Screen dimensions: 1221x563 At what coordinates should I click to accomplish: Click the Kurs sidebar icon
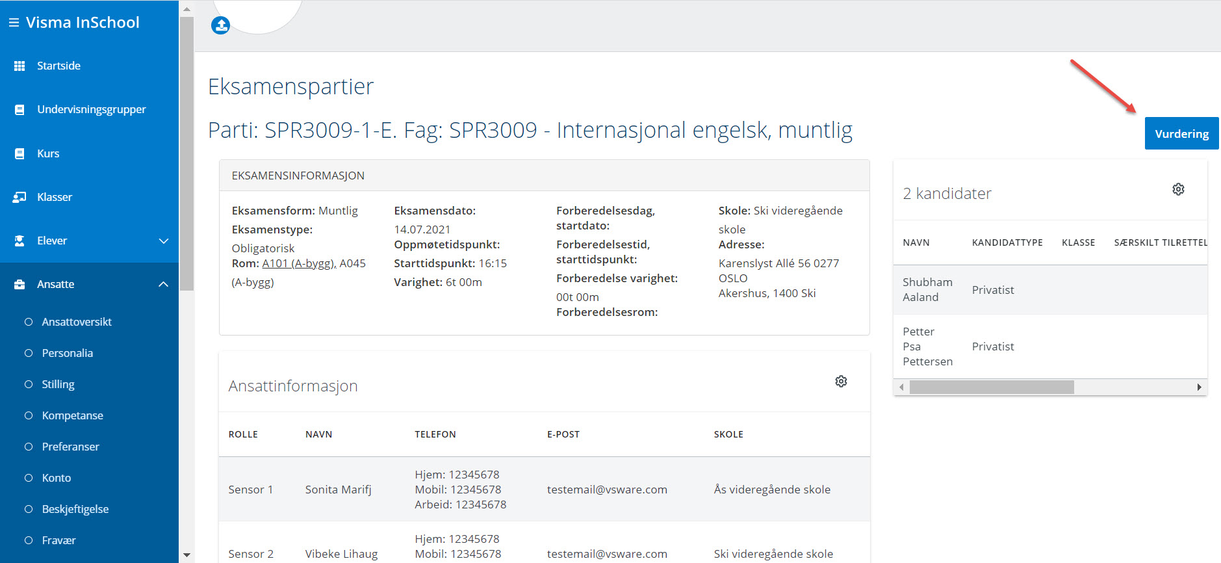point(19,153)
